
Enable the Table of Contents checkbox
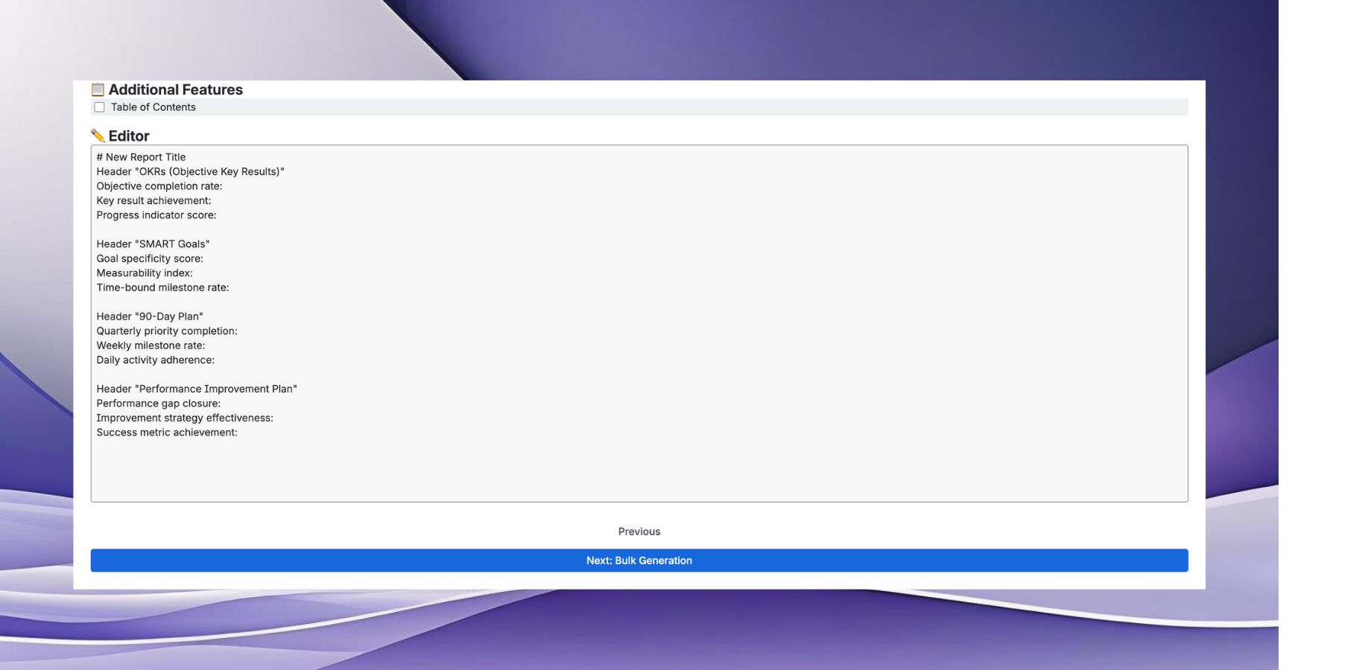click(100, 107)
